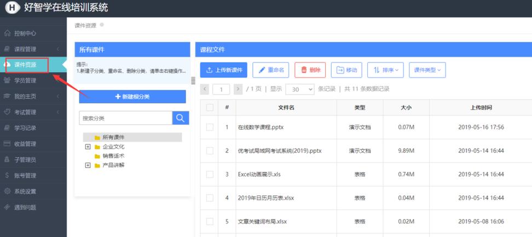Expand the 考试管理 sidebar chevron
The height and width of the screenshot is (237, 532).
pos(58,112)
